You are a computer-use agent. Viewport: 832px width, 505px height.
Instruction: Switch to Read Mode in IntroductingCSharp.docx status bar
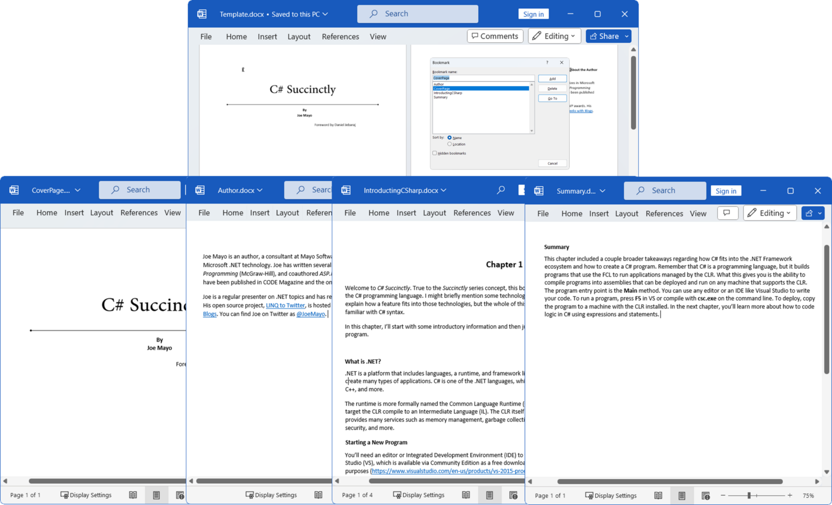466,495
